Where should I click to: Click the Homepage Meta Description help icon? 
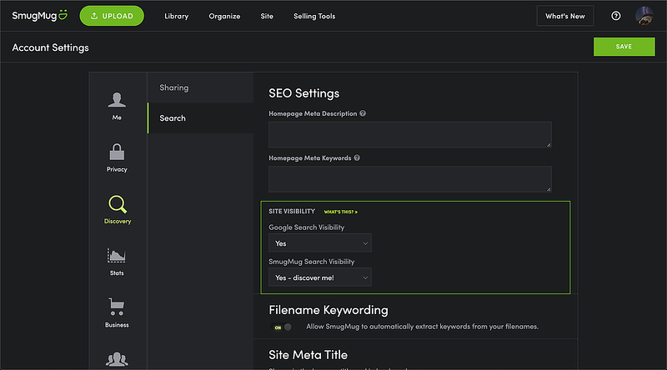point(363,113)
